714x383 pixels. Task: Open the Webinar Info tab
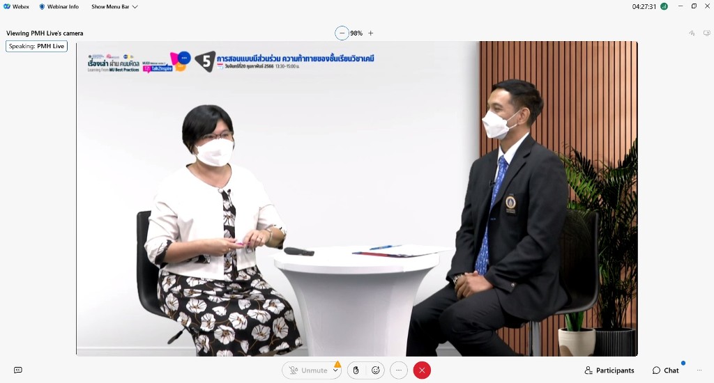[59, 6]
